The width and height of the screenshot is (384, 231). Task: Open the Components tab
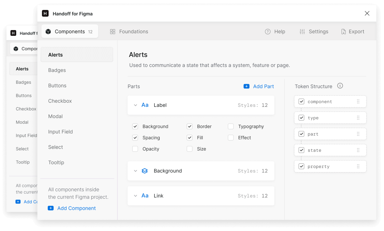(70, 32)
